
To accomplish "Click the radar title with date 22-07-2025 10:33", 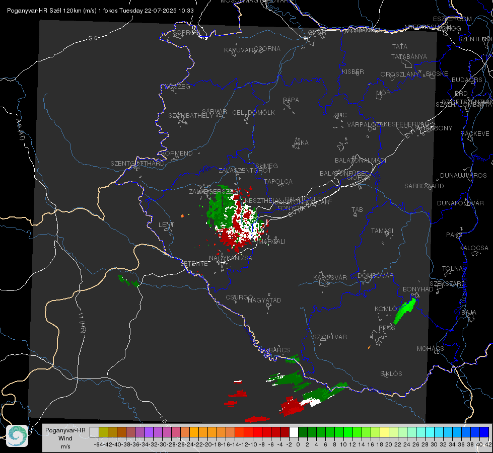I will [x=100, y=11].
